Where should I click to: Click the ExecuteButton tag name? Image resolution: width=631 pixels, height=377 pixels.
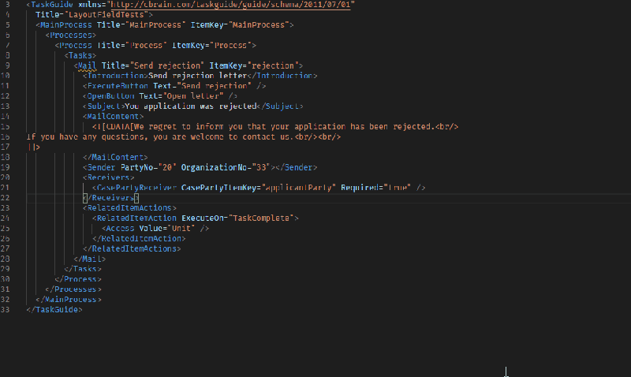tap(118, 86)
